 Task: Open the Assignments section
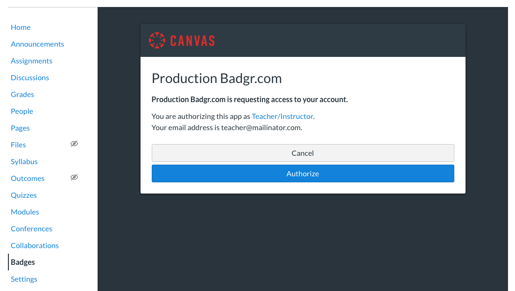31,61
